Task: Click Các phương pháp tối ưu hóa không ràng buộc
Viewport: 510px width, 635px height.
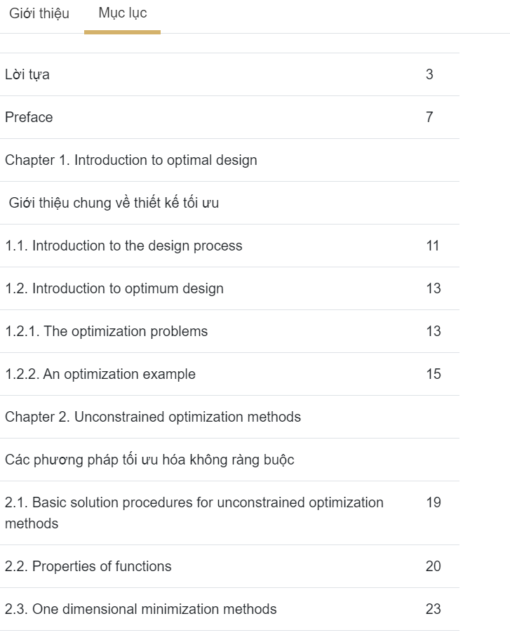Action: coord(149,460)
